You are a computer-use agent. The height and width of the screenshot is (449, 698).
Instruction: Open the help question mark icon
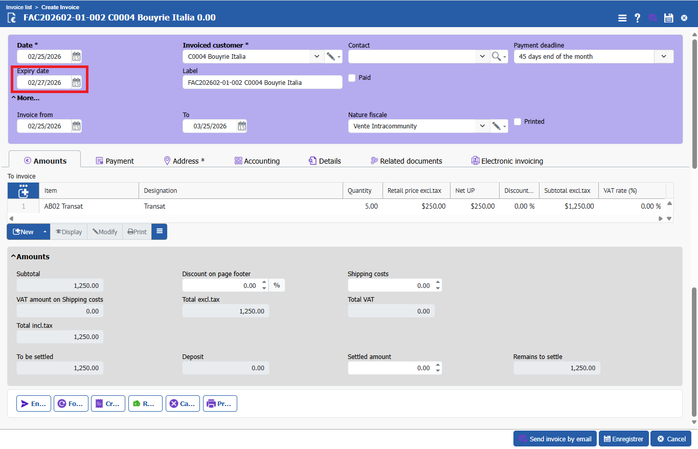tap(637, 18)
